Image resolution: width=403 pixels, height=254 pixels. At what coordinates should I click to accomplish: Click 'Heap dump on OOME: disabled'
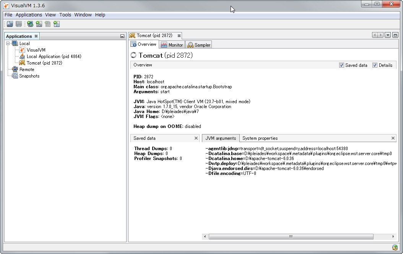(x=167, y=126)
